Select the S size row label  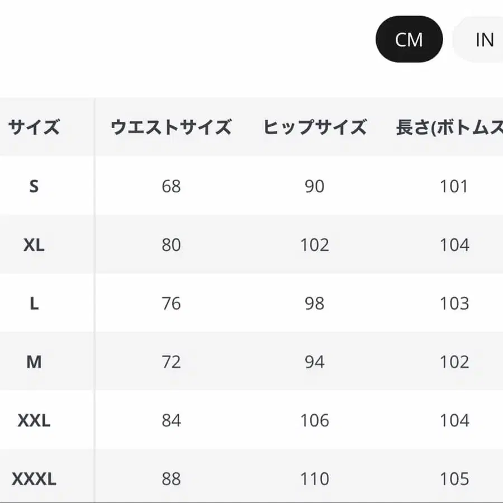coord(34,187)
